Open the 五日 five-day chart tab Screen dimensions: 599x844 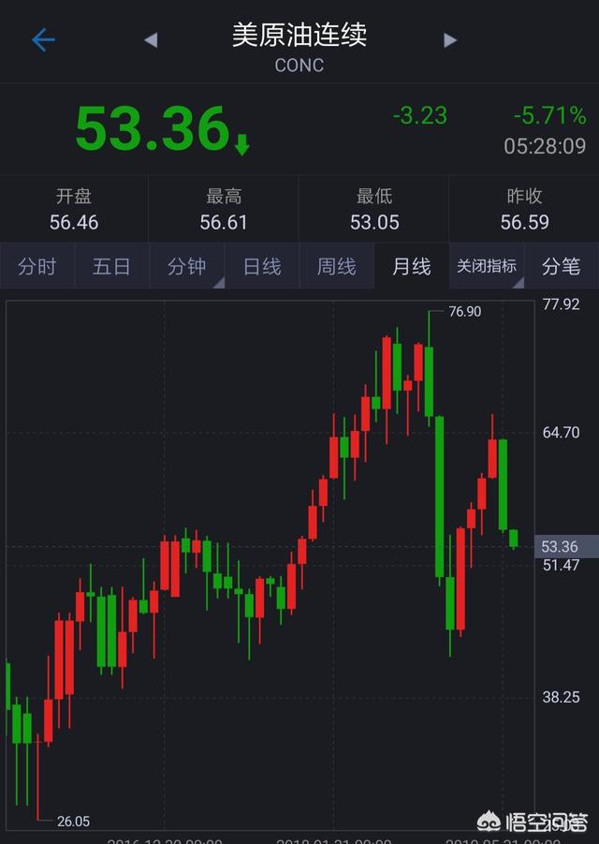[111, 267]
